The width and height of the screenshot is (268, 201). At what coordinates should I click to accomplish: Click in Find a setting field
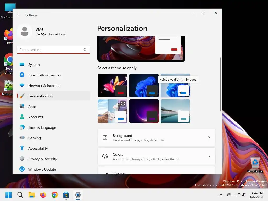point(53,50)
